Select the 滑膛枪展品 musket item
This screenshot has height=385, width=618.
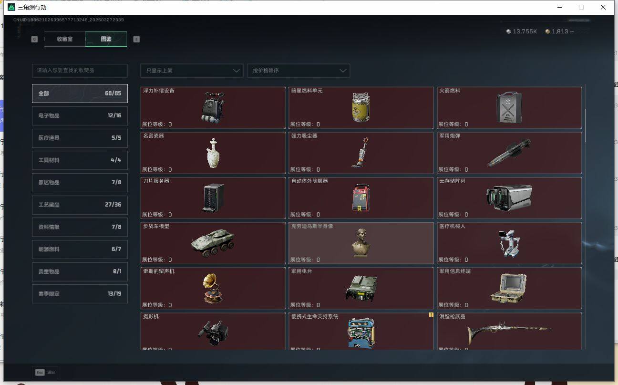point(509,331)
